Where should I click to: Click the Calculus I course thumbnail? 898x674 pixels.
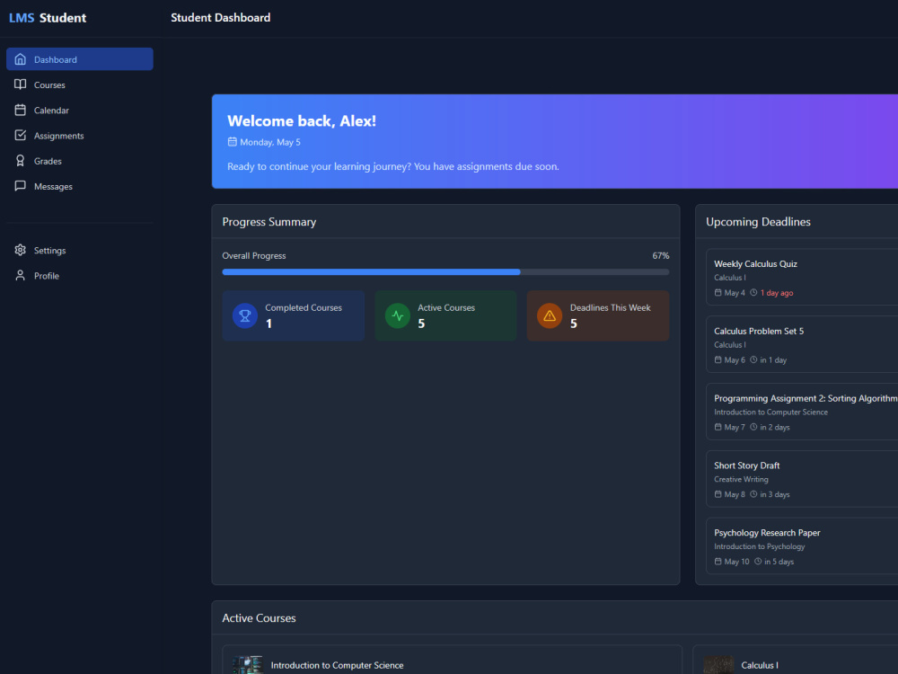tap(718, 665)
